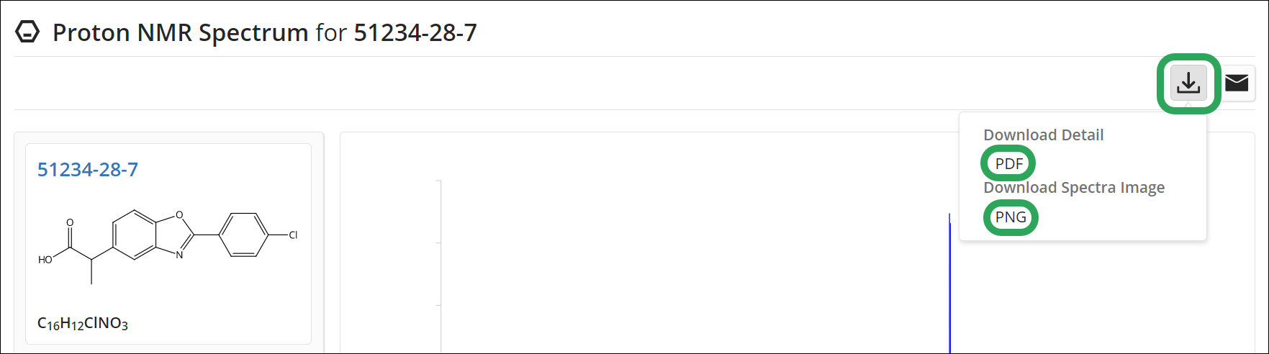
Task: Click the carbonyl O atom above the acid group
Action: pyautogui.click(x=70, y=222)
